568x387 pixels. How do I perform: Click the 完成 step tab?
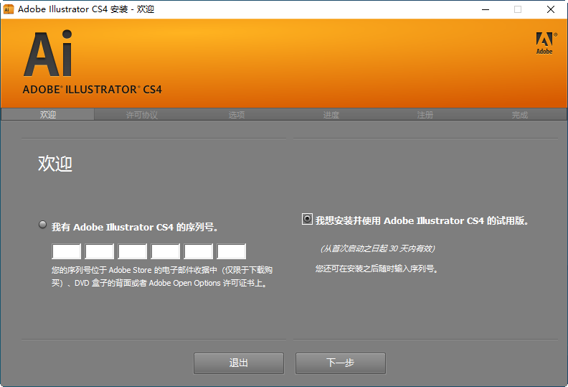(x=520, y=114)
